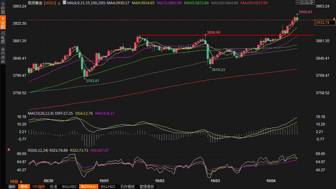This screenshot has height=189, width=336.
Task: Toggle the MACD+kdj template
Action: (x=88, y=187)
